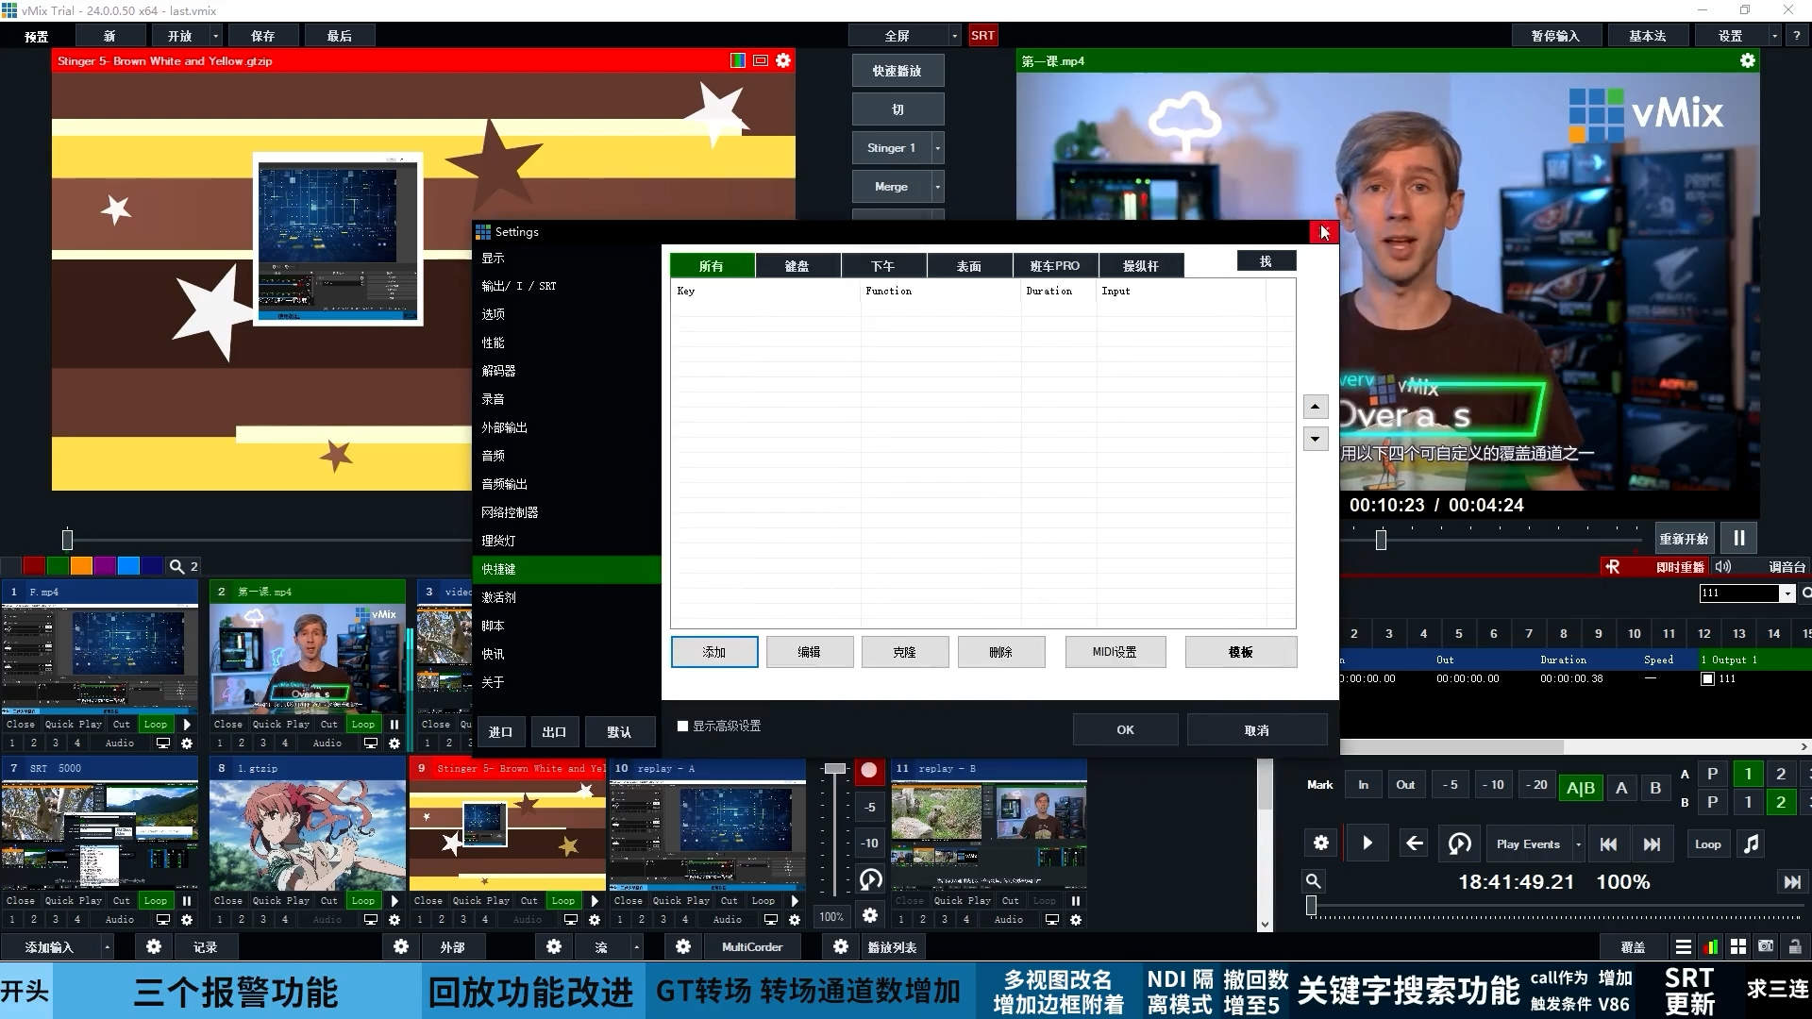Open the audio mixer bars icon bottom right
Viewport: 1812px width, 1019px height.
click(x=1711, y=946)
